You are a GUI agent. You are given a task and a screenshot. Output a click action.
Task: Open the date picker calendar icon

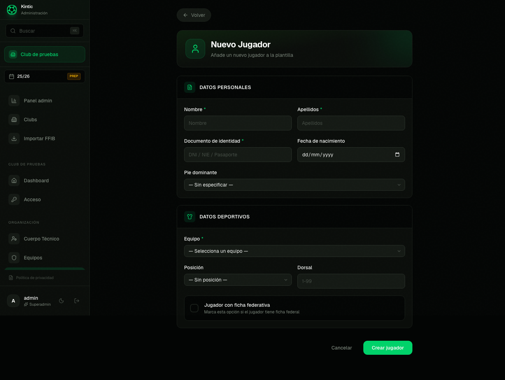click(397, 155)
